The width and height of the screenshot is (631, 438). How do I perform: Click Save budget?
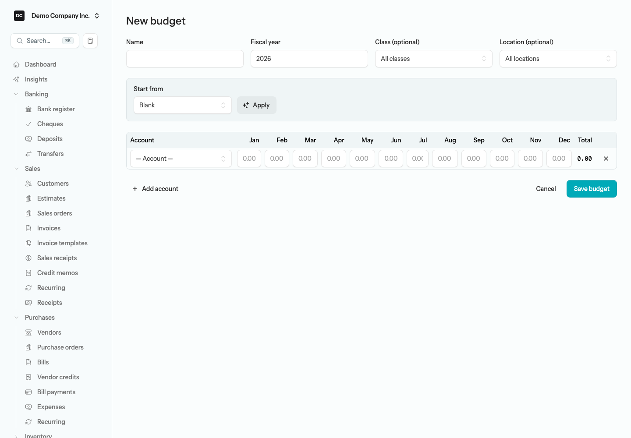(x=592, y=189)
